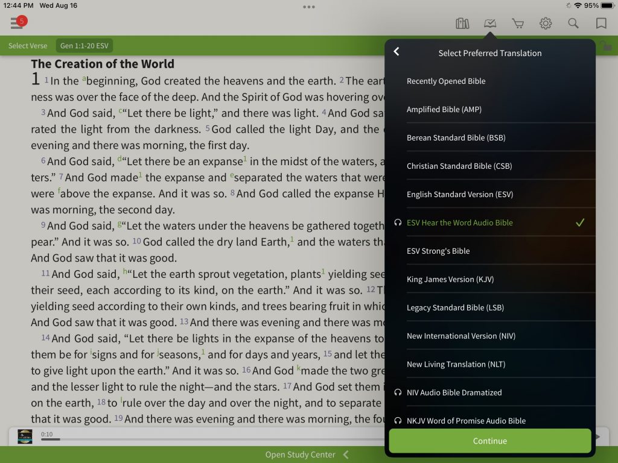618x463 pixels.
Task: Choose Christian Standard Bible (CSB)
Action: coord(490,166)
